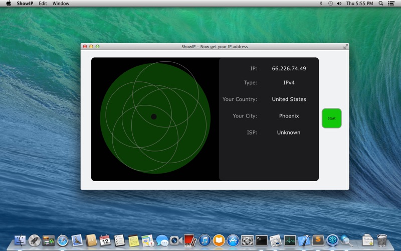Enter full screen using the window's arrows icon
The width and height of the screenshot is (401, 251).
coord(345,46)
